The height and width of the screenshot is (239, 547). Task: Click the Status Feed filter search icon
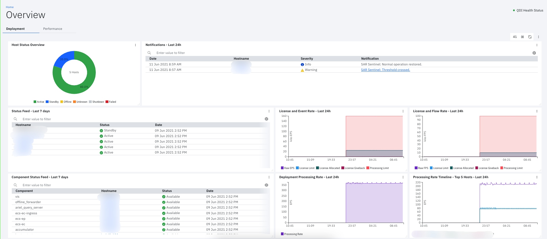point(15,119)
